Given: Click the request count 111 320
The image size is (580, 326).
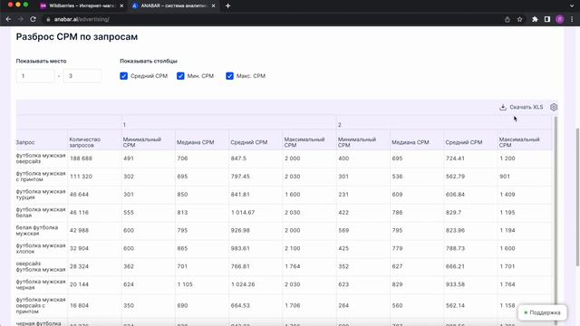Looking at the screenshot, I should coord(81,177).
